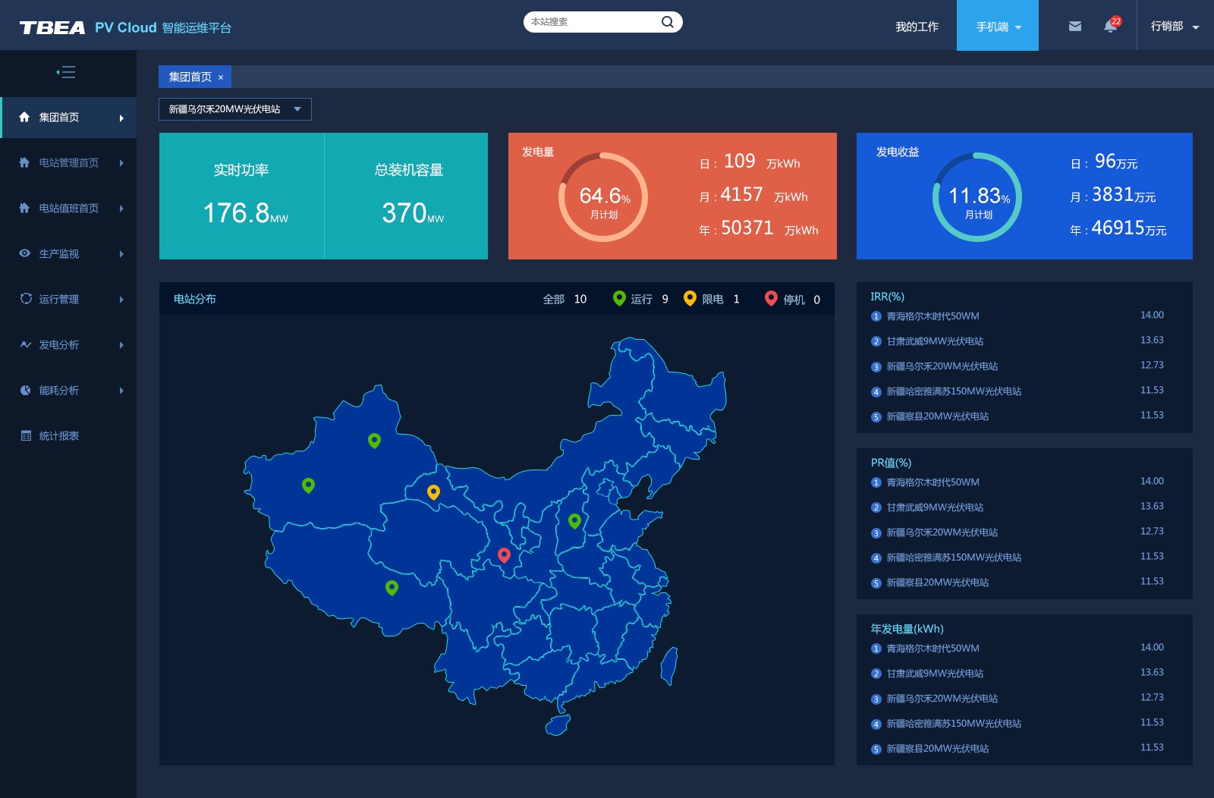Expand the 发电分析 sidebar submenu arrow

[x=121, y=345]
